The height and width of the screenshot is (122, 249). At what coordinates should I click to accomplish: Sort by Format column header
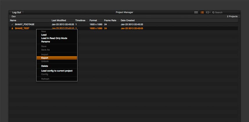(x=93, y=21)
